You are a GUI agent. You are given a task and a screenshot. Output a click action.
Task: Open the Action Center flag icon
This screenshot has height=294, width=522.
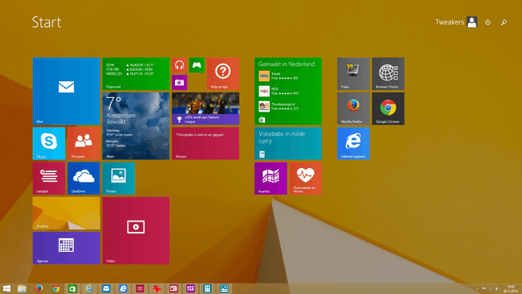(484, 289)
